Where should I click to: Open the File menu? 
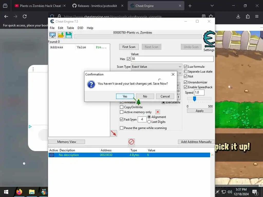[52, 28]
